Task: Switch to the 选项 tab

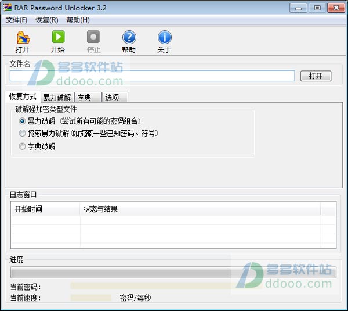Action: coord(115,98)
